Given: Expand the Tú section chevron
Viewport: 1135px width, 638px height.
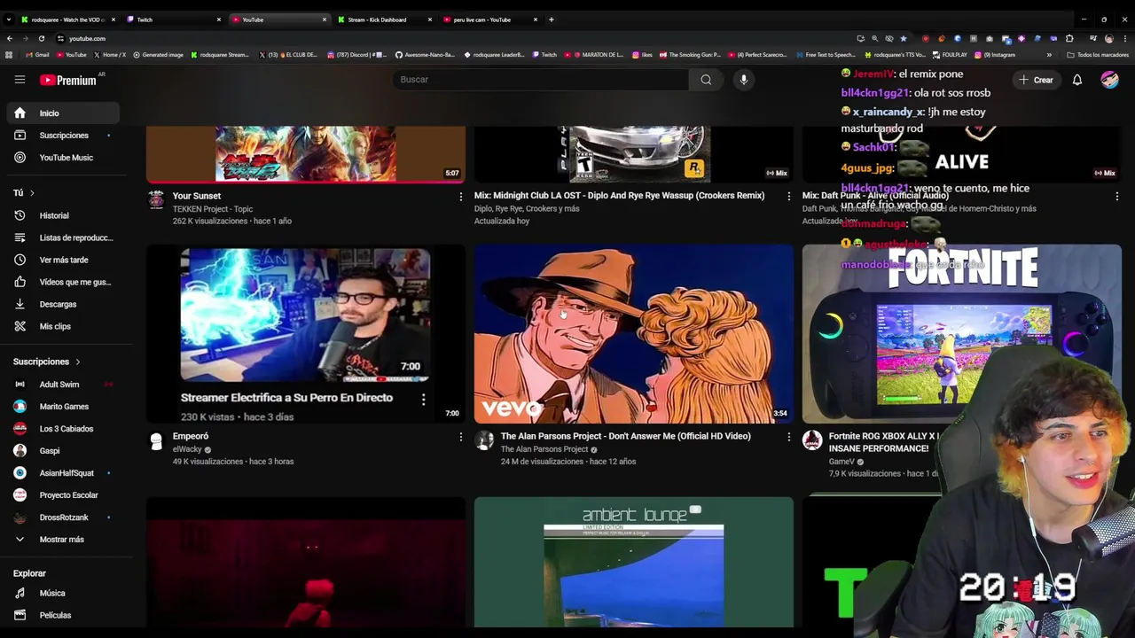Looking at the screenshot, I should click(32, 192).
